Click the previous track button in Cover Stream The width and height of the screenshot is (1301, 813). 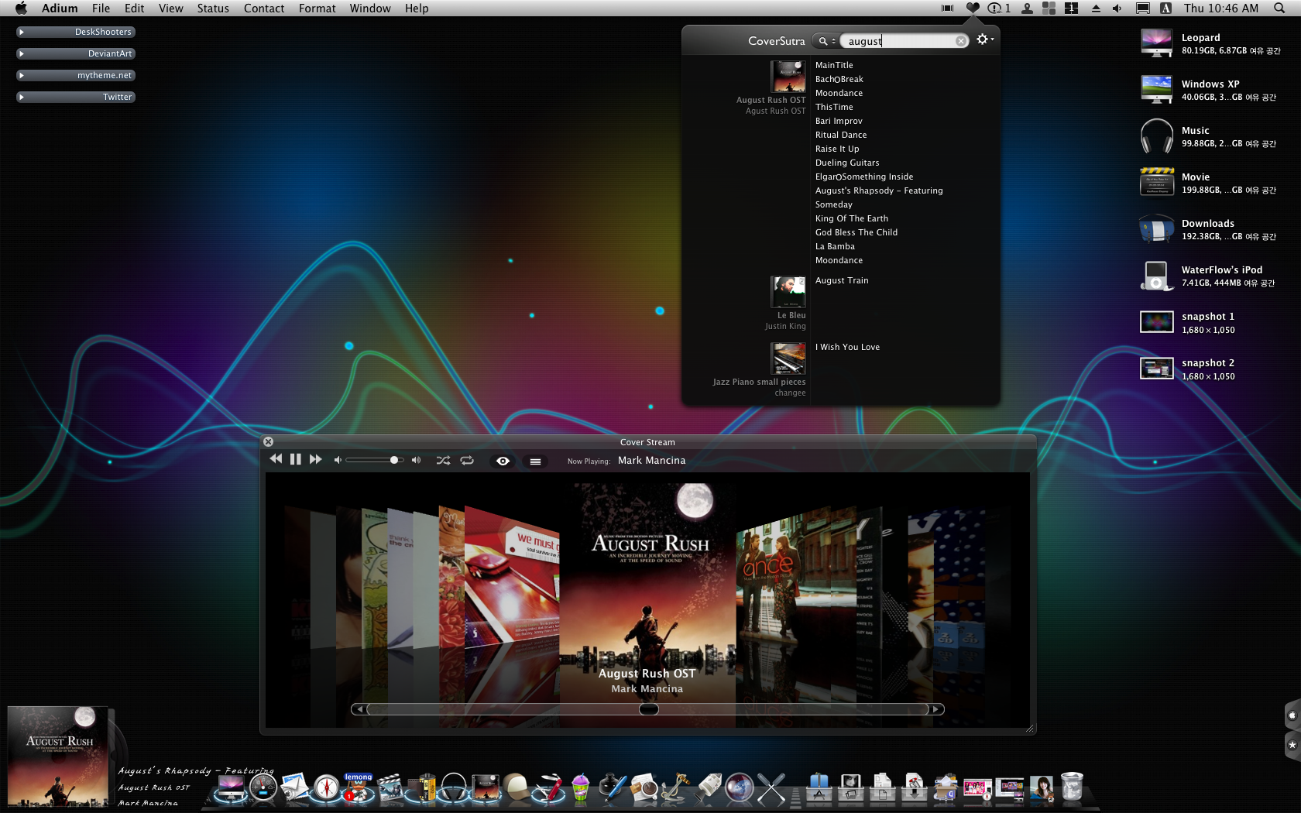tap(276, 459)
